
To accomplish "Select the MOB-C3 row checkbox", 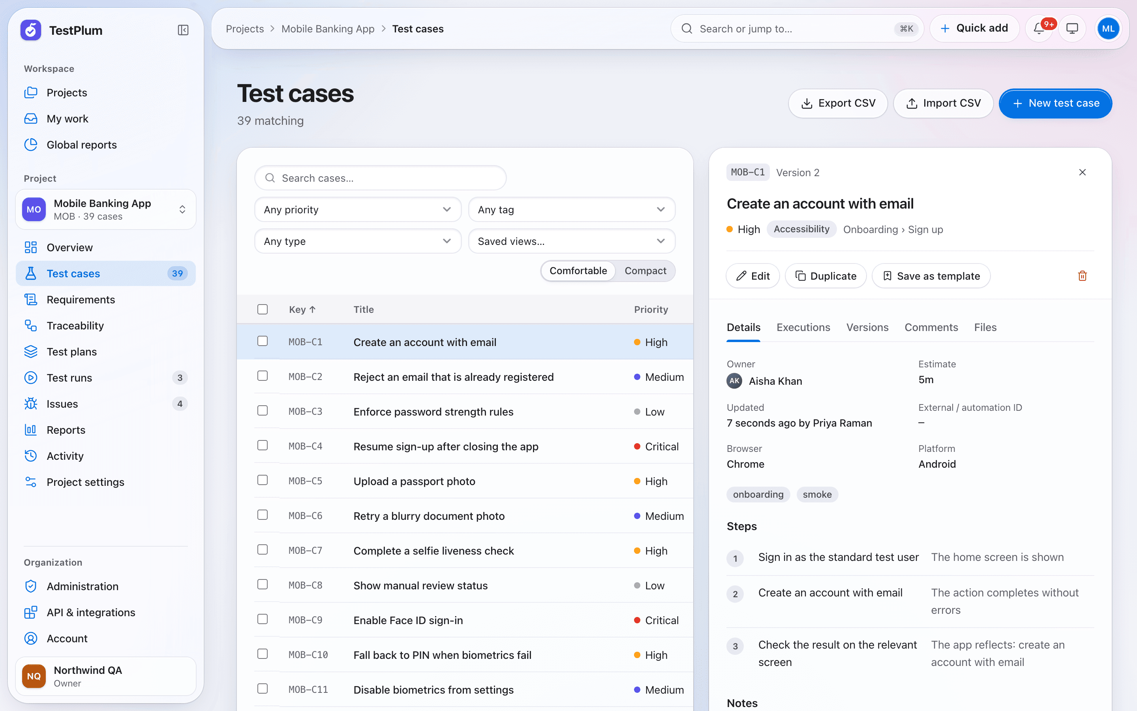I will (x=263, y=410).
